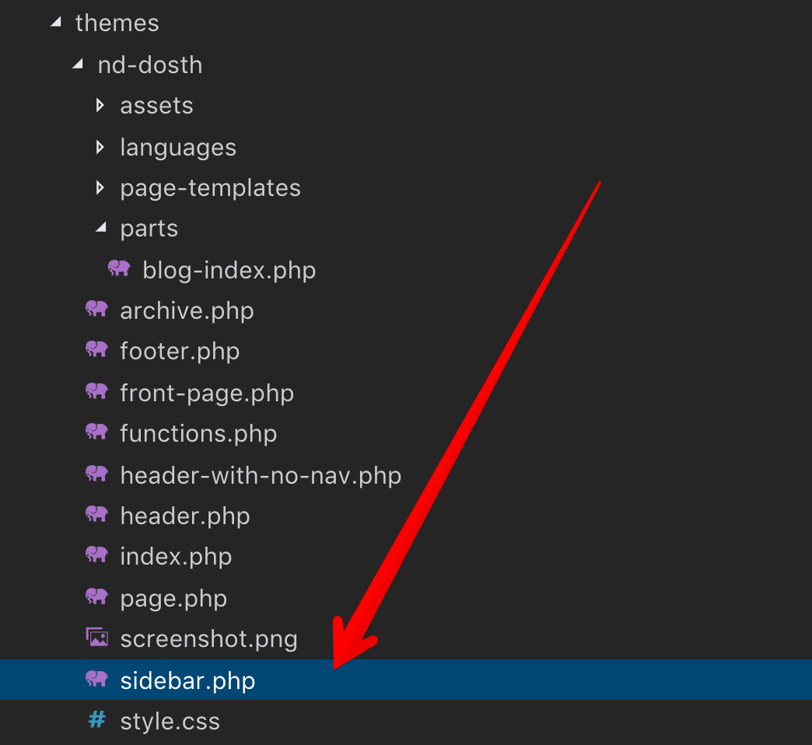Collapse the themes folder arrow
Image resolution: width=812 pixels, height=745 pixels.
point(54,23)
